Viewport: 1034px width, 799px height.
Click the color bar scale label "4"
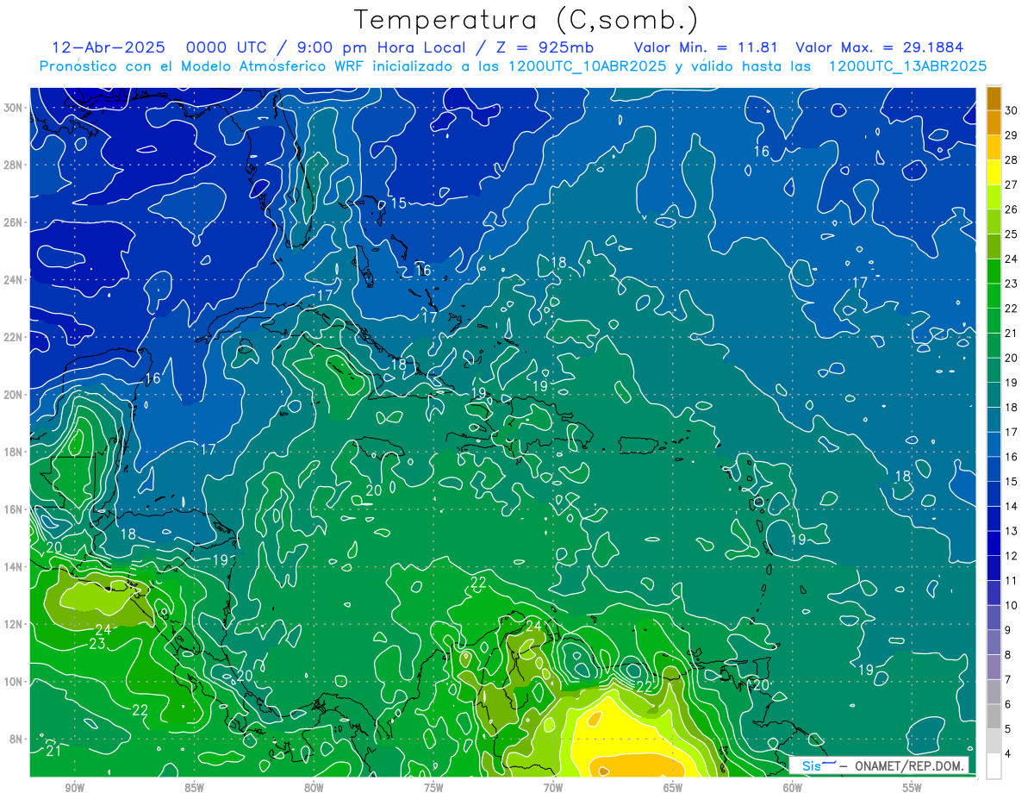point(1009,754)
